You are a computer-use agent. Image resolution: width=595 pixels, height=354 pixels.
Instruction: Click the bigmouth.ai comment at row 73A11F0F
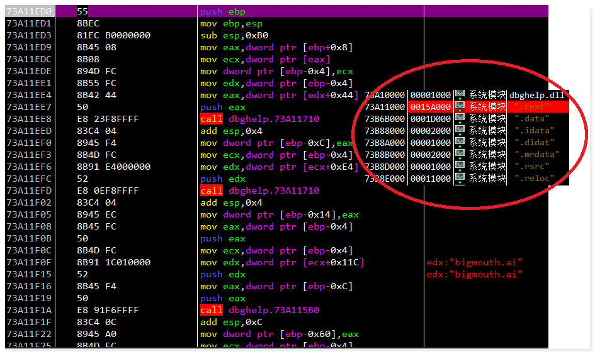pyautogui.click(x=474, y=262)
